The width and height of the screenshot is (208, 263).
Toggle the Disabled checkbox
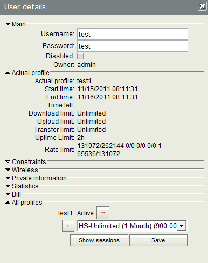[x=80, y=56]
